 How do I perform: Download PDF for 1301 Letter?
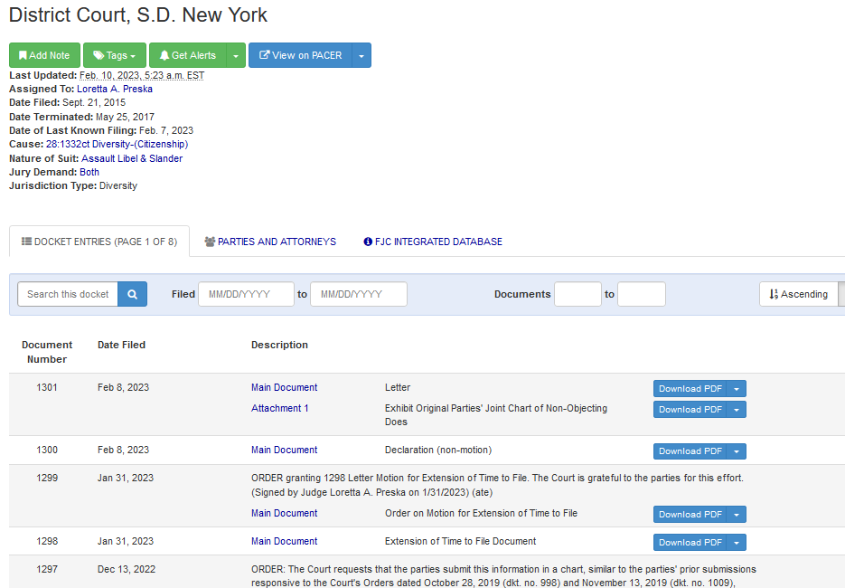pyautogui.click(x=690, y=388)
